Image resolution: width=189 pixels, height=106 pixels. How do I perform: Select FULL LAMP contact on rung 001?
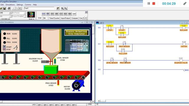point(123,51)
